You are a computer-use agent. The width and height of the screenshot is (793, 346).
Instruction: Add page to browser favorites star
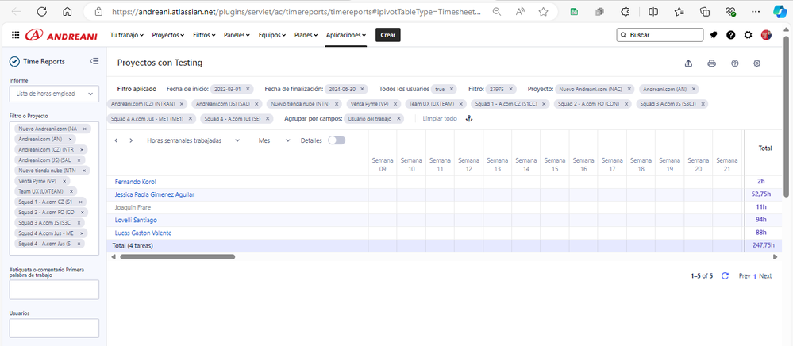coord(543,12)
